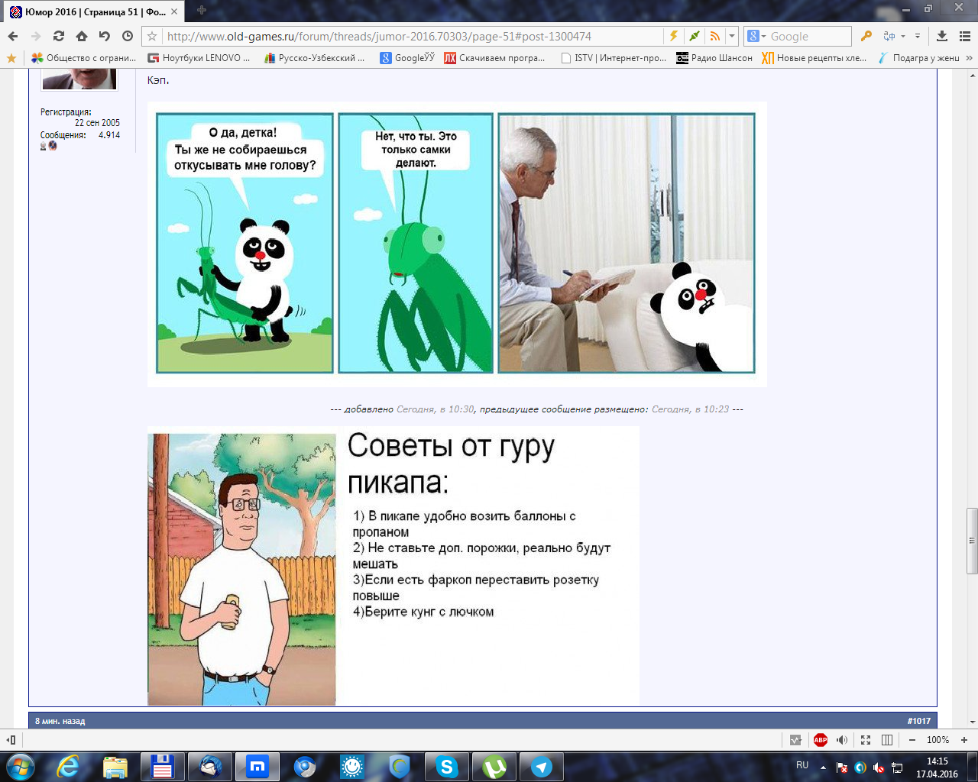Open the 100% zoom level menu
978x782 pixels.
(x=938, y=740)
